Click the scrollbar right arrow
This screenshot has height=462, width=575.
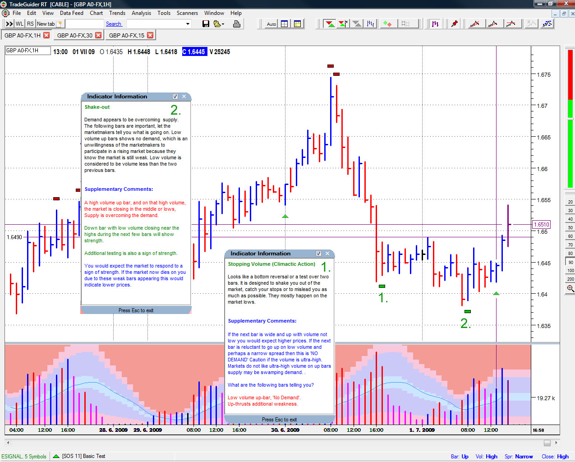pyautogui.click(x=557, y=443)
